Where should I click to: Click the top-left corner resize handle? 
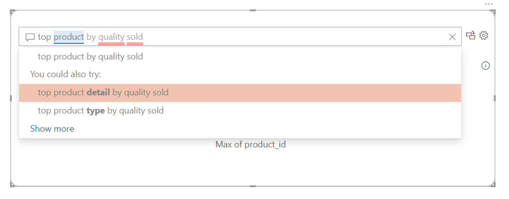[x=12, y=11]
